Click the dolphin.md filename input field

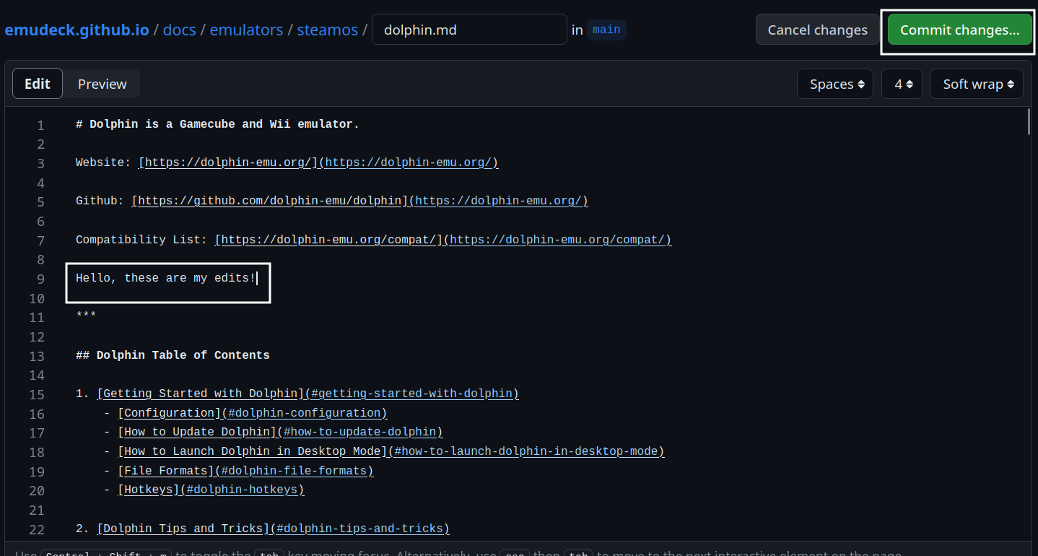[x=469, y=30]
